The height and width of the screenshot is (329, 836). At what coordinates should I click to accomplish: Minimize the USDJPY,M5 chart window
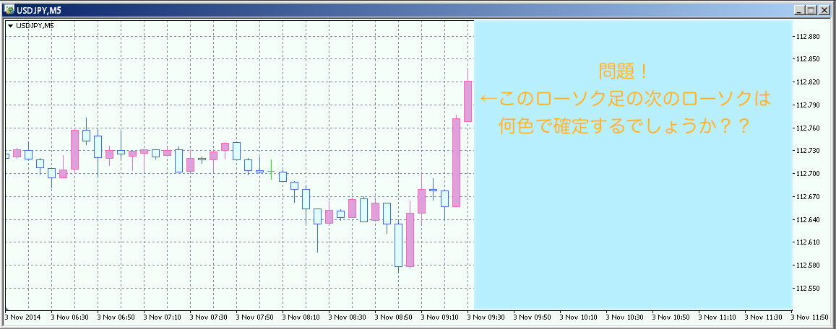799,9
